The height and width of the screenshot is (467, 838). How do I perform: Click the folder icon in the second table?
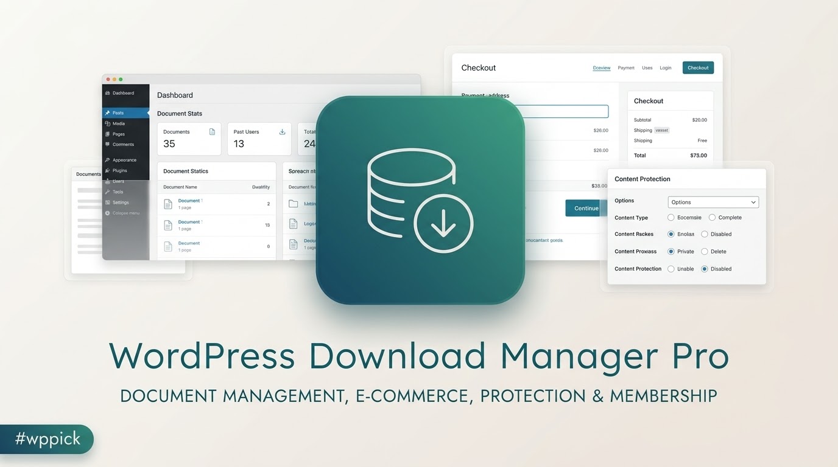point(293,204)
